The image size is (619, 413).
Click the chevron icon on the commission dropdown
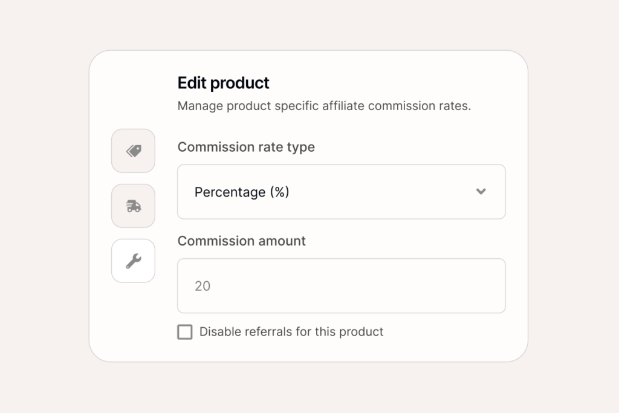pos(481,192)
